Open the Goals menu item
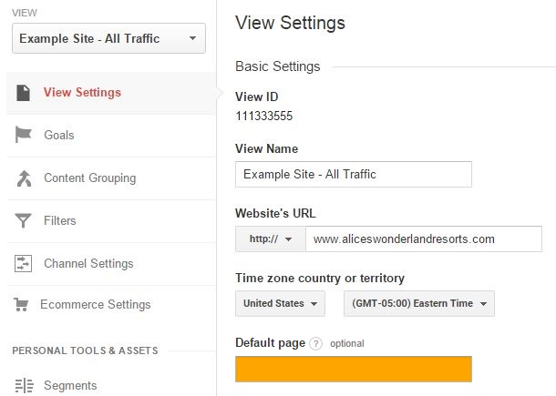Screen dimensions: 556x396 [59, 136]
